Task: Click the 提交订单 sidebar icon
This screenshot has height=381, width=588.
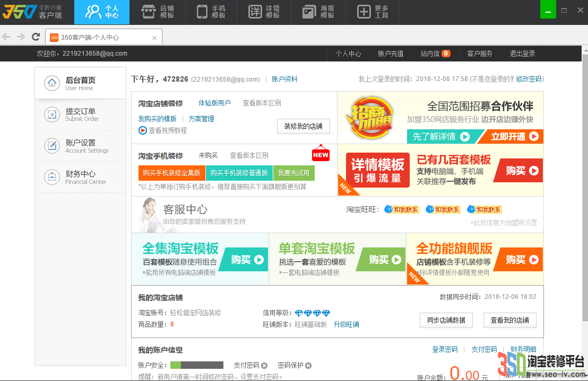Action: (x=52, y=114)
